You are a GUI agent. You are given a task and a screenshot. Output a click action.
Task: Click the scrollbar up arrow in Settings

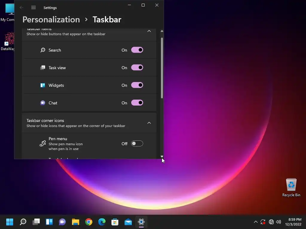(162, 31)
